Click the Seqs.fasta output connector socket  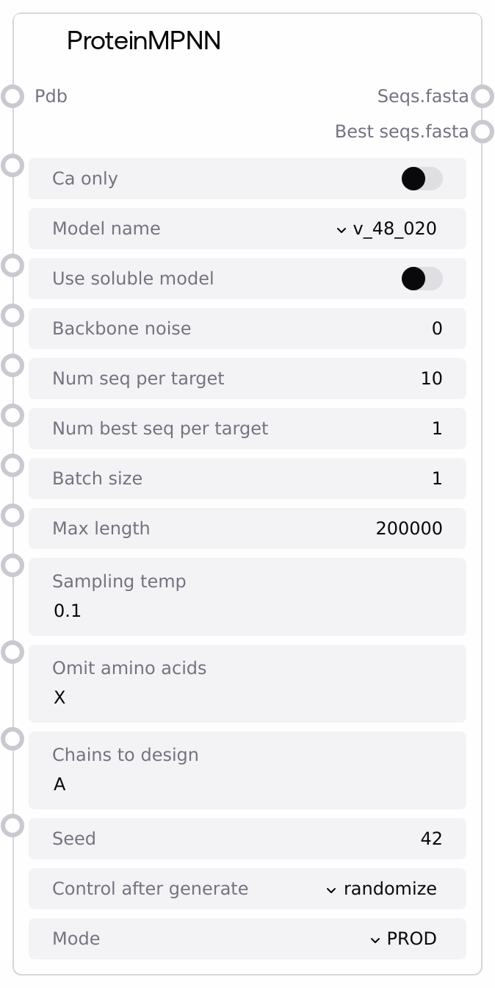pyautogui.click(x=482, y=96)
